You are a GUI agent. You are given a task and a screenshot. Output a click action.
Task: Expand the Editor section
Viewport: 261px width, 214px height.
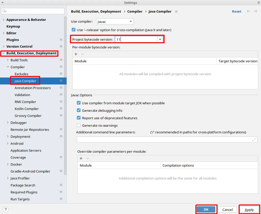click(4, 33)
